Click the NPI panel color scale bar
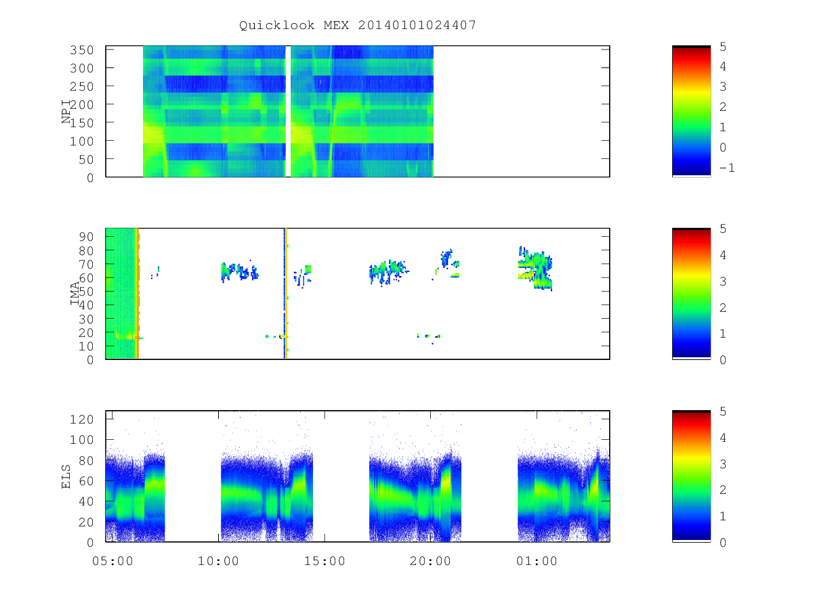Viewport: 813px width, 609px height. [x=691, y=112]
